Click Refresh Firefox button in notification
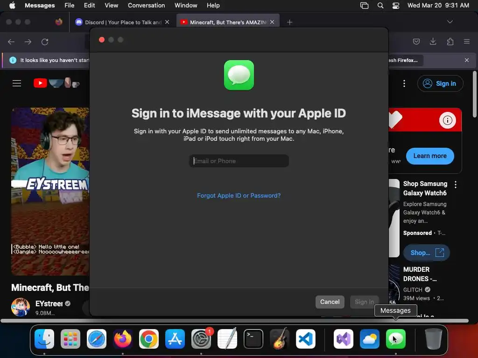The image size is (478, 358). [406, 60]
